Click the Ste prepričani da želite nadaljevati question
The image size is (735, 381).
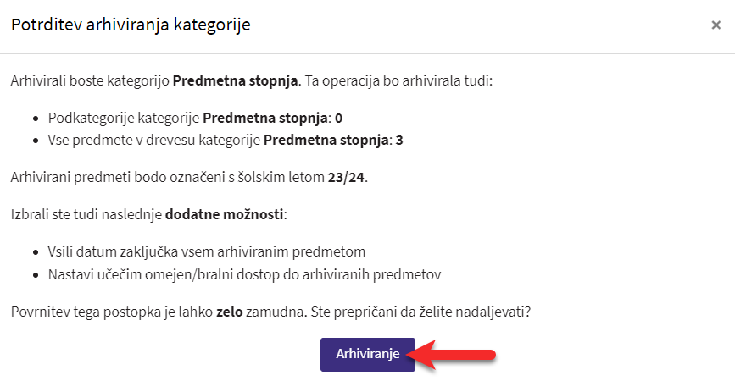[420, 312]
